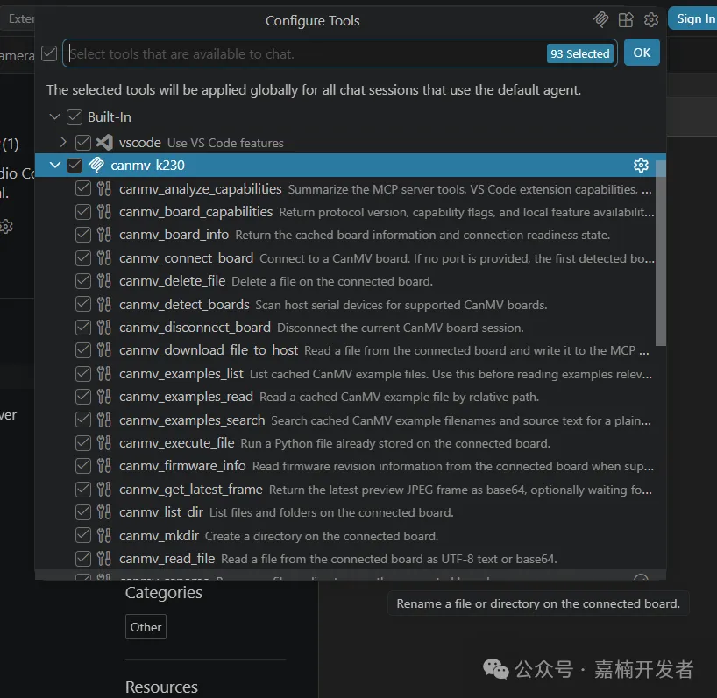Click the Sign In button
The height and width of the screenshot is (698, 717).
point(693,18)
